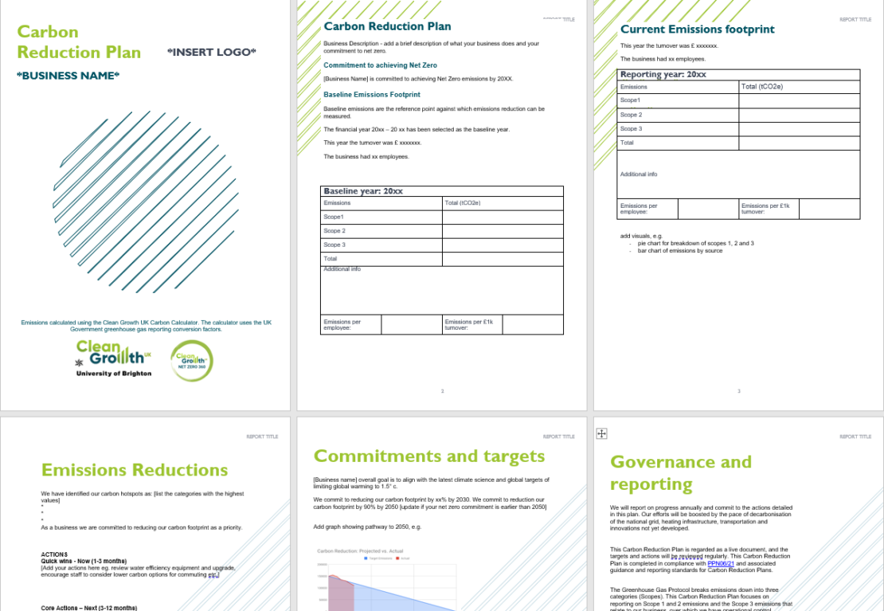884x611 pixels.
Task: Select the Clean Growth Net Zero 360 circular badge
Action: coord(191,361)
